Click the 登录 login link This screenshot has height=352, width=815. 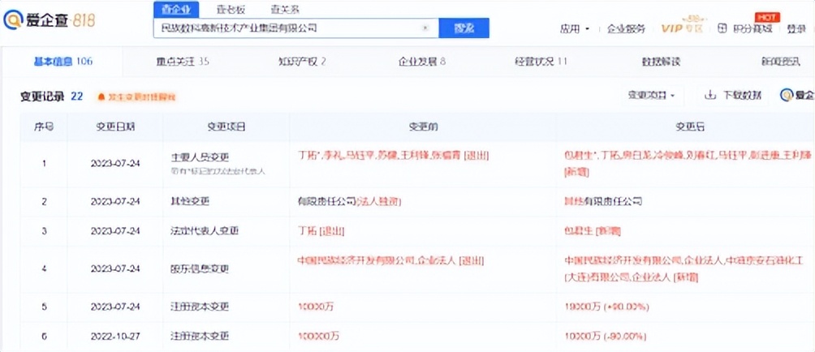pyautogui.click(x=796, y=29)
